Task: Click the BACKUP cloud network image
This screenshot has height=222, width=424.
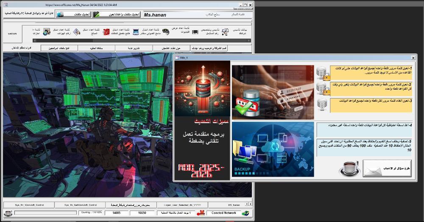Action: [273, 149]
